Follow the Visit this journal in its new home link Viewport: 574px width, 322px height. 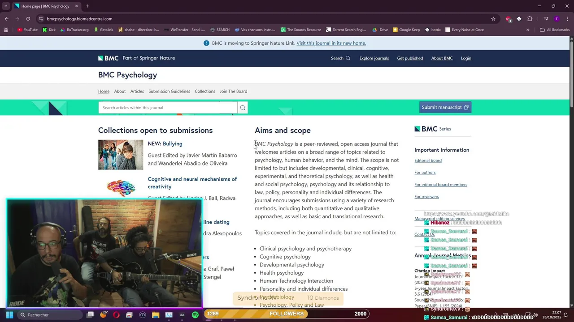pos(331,43)
